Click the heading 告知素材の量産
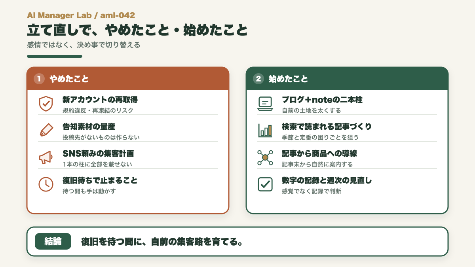The width and height of the screenshot is (475, 267). tap(89, 127)
